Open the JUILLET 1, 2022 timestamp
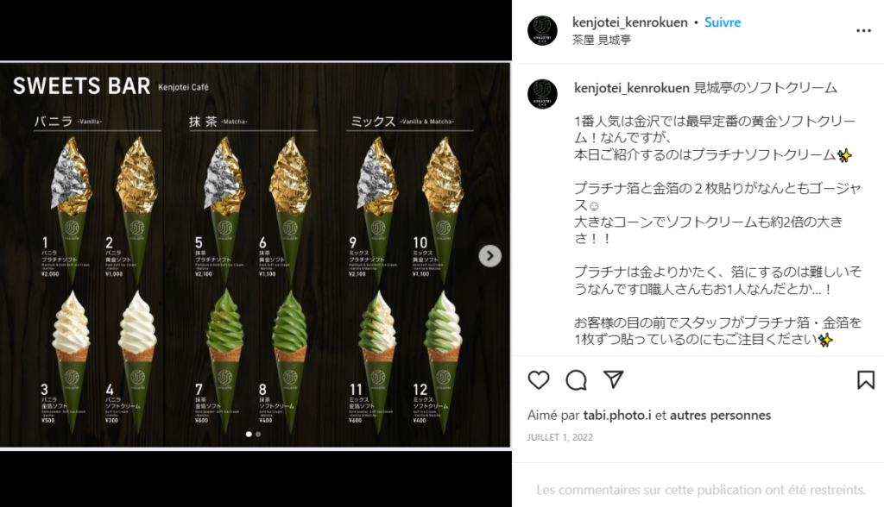This screenshot has width=884, height=507. coord(559,437)
